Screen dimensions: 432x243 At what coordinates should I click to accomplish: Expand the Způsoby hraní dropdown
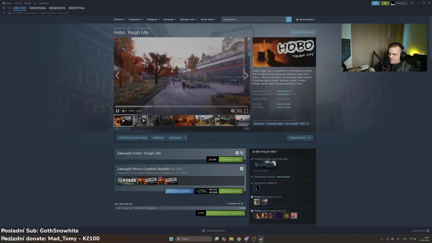coord(188,20)
